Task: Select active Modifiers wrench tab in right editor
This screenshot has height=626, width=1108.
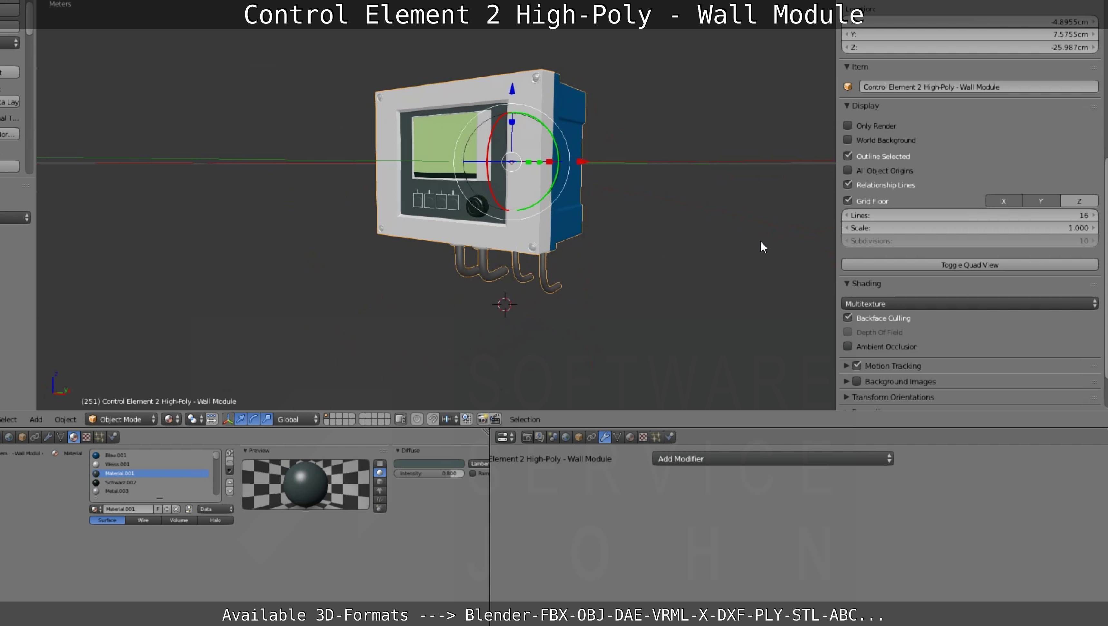Action: pyautogui.click(x=605, y=437)
